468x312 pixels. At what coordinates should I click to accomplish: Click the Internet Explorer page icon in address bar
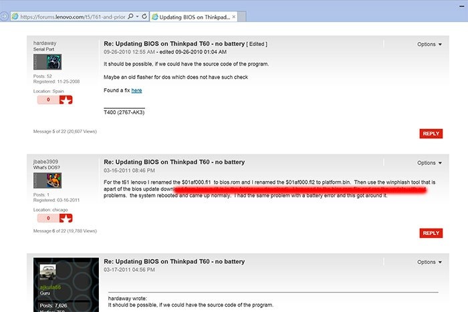(15, 17)
